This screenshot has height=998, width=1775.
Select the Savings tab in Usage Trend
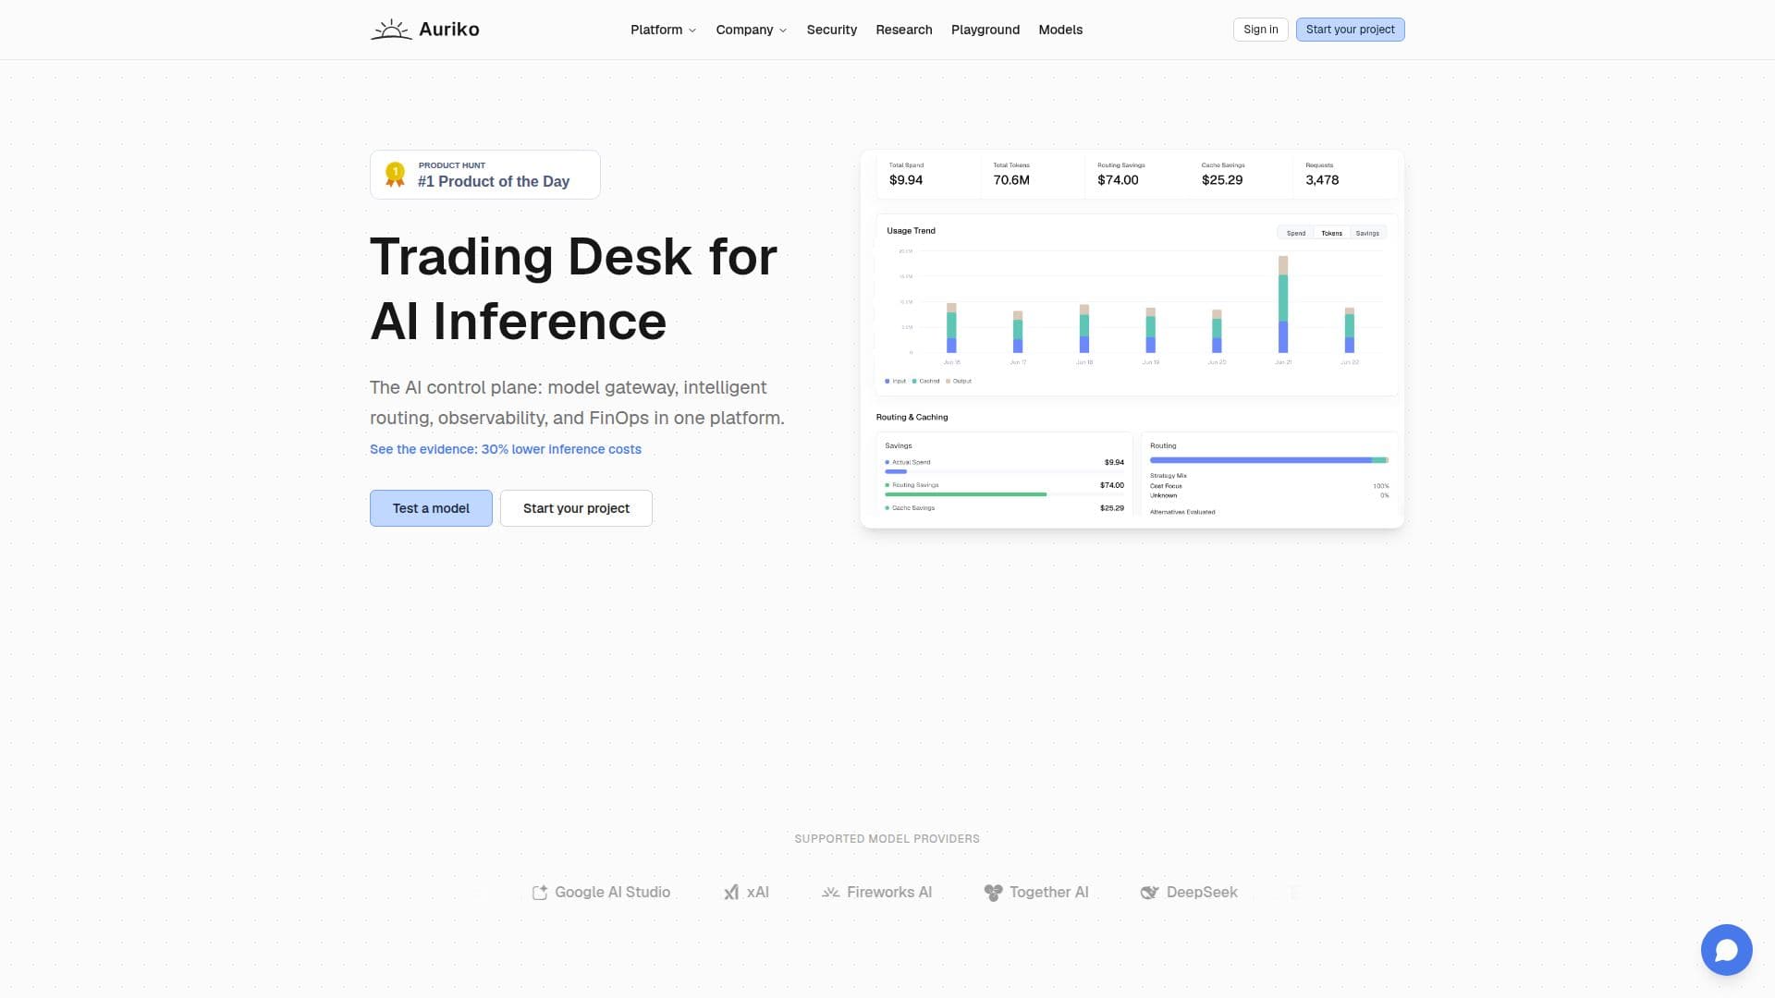(x=1367, y=233)
